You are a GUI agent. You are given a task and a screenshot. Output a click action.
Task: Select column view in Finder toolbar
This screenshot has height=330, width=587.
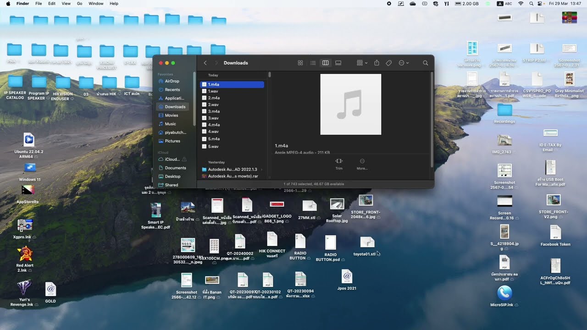[326, 63]
